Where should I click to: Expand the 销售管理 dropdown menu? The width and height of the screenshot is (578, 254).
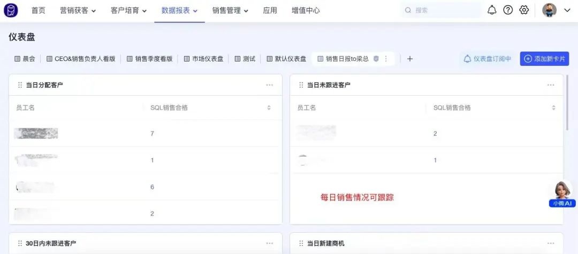coord(230,10)
